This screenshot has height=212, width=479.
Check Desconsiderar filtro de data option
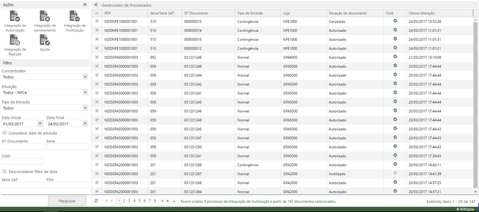4,171
